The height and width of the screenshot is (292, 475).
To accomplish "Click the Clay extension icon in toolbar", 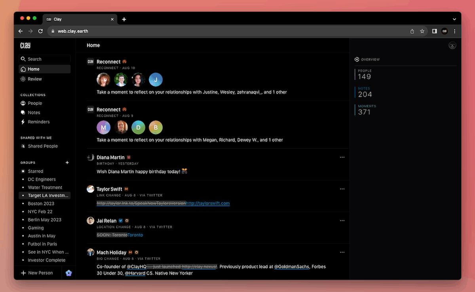I will tap(445, 31).
